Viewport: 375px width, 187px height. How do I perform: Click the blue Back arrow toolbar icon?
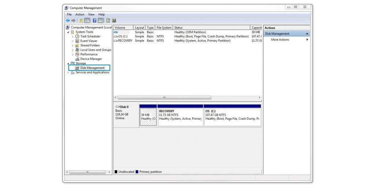(x=68, y=20)
